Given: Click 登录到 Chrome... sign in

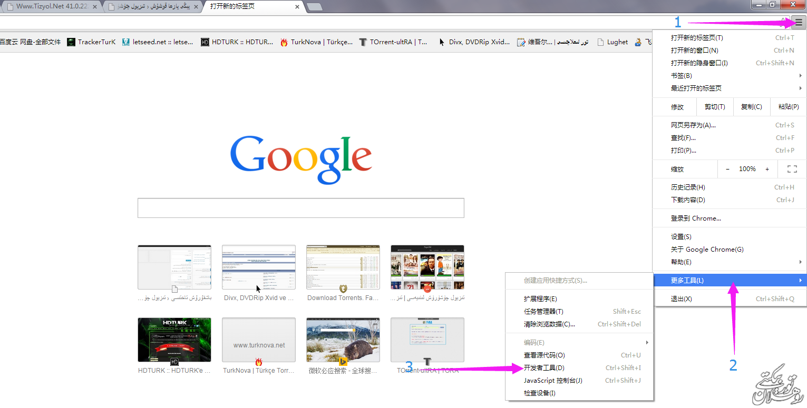Looking at the screenshot, I should point(730,218).
